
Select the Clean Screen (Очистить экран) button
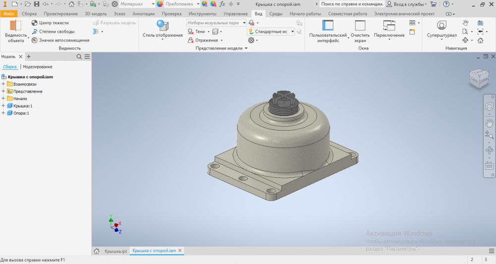coord(360,27)
